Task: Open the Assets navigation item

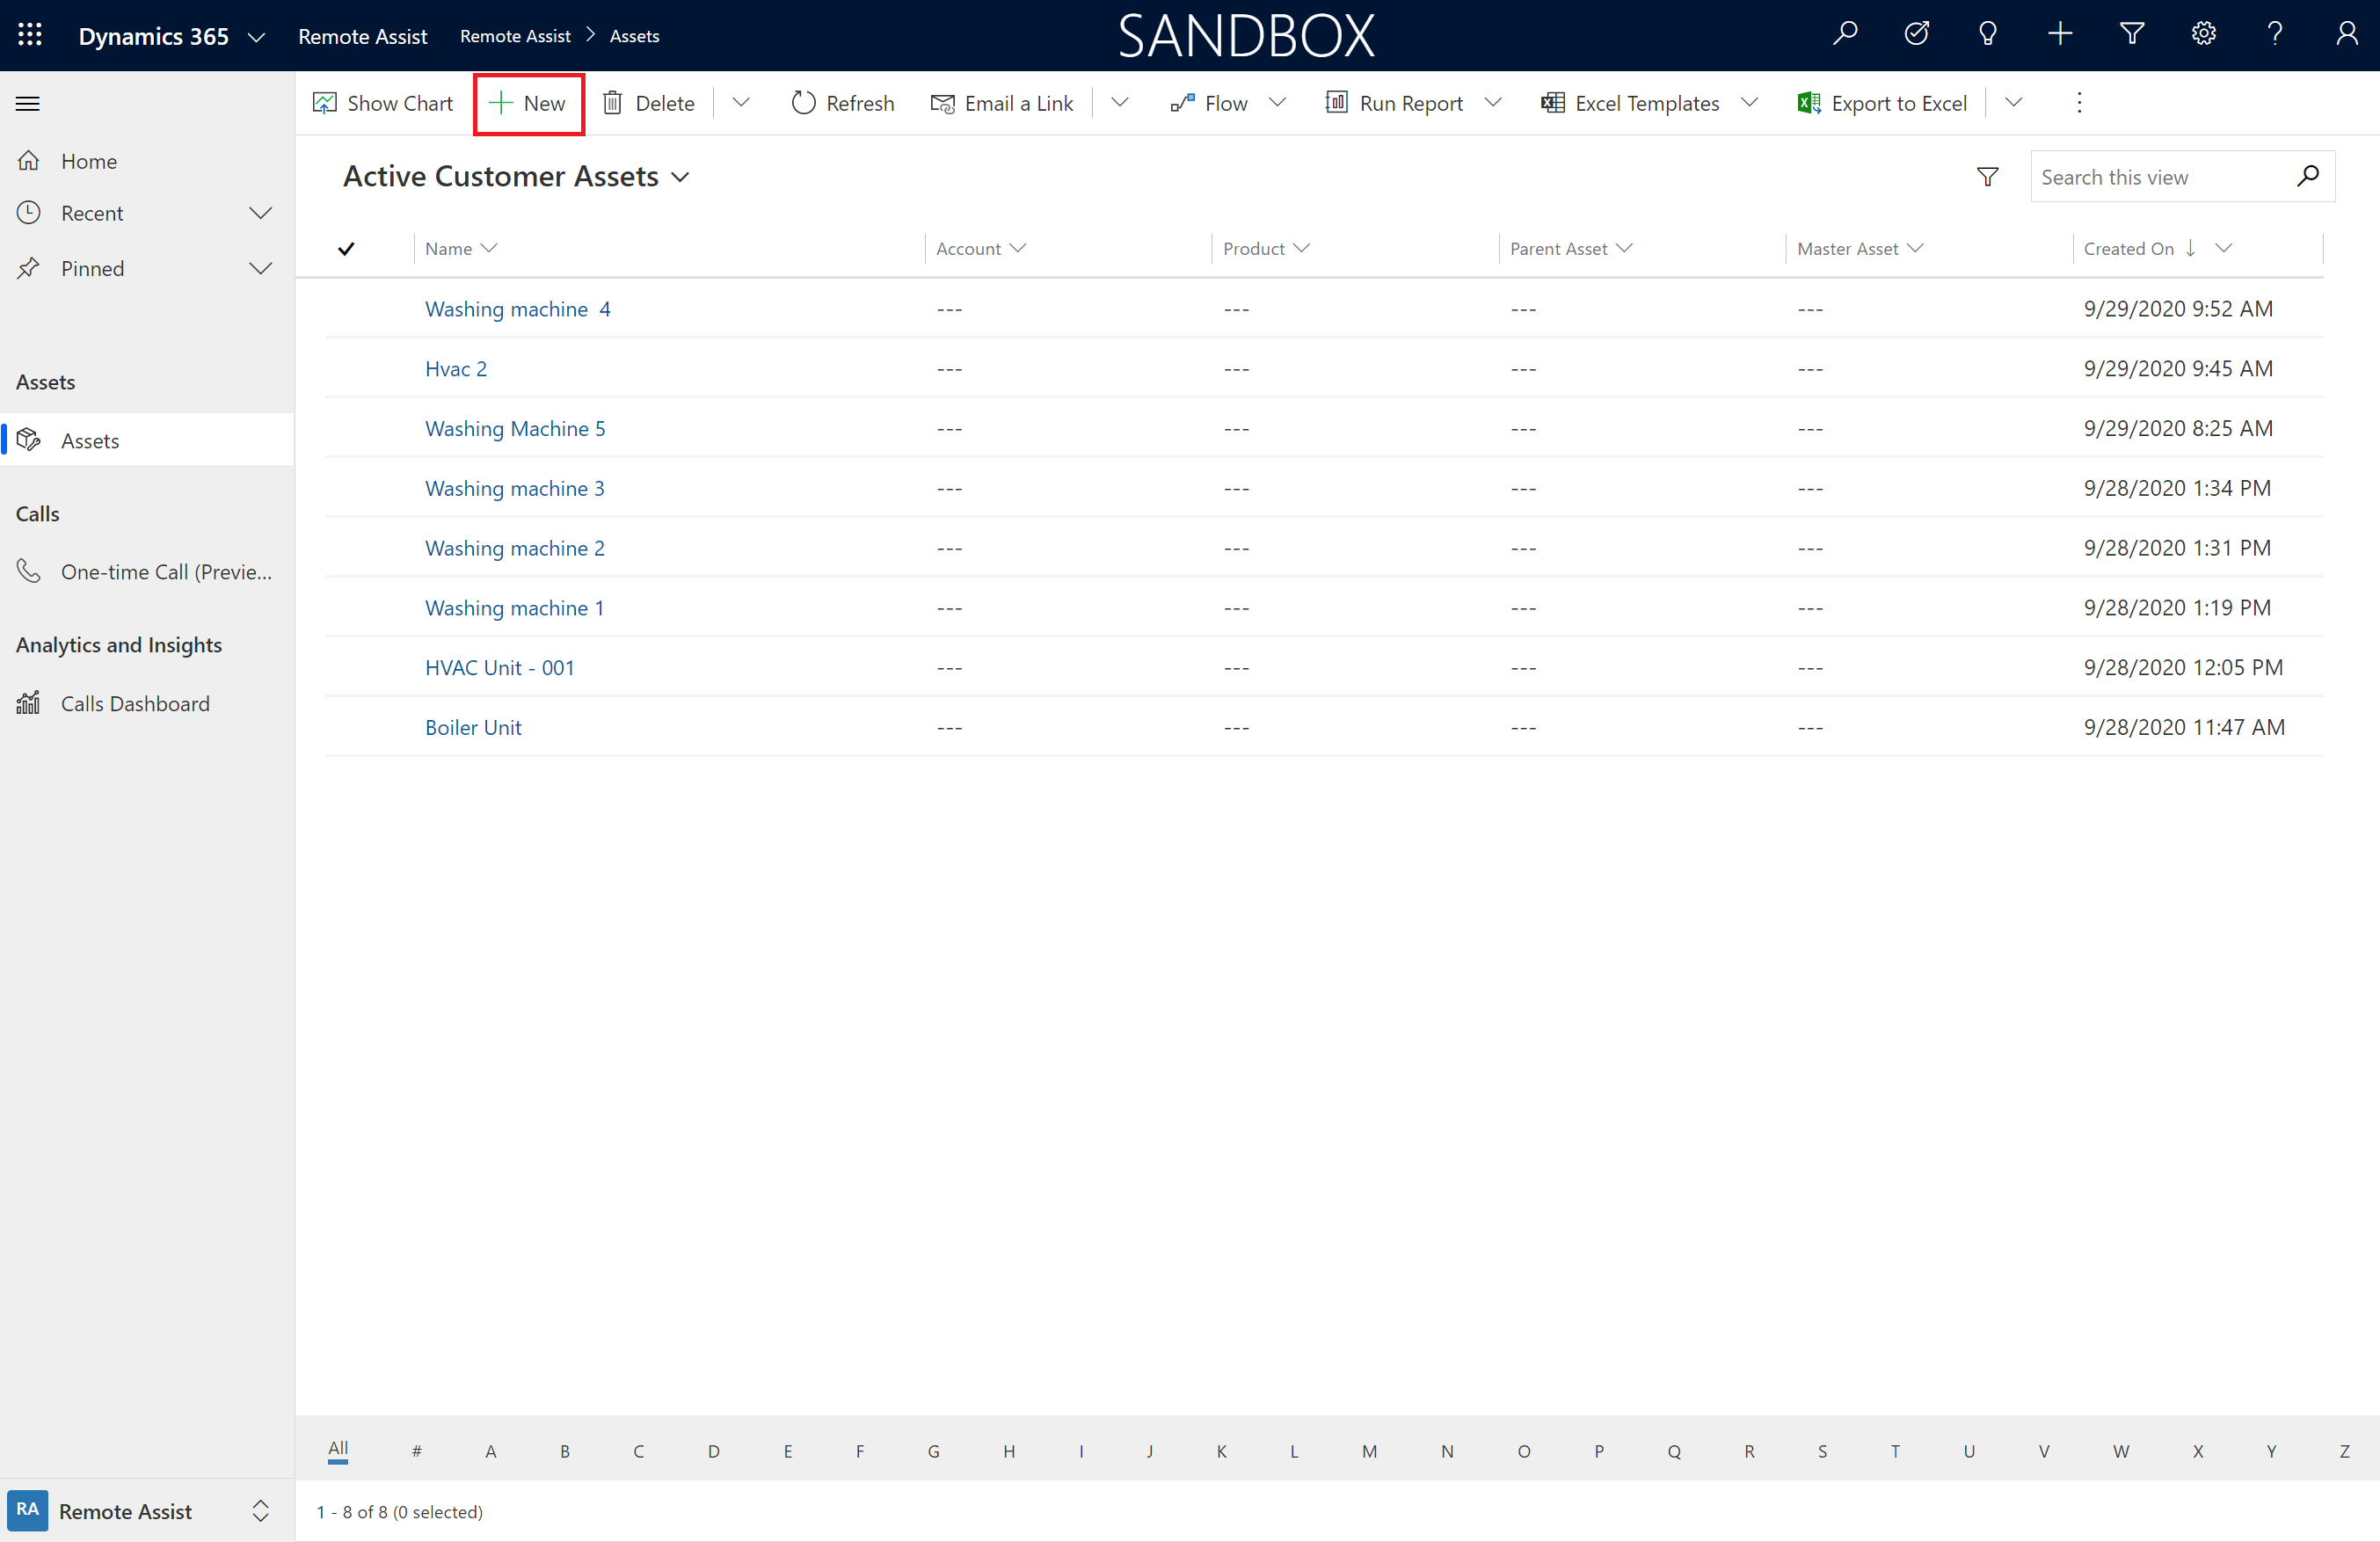Action: click(x=91, y=439)
